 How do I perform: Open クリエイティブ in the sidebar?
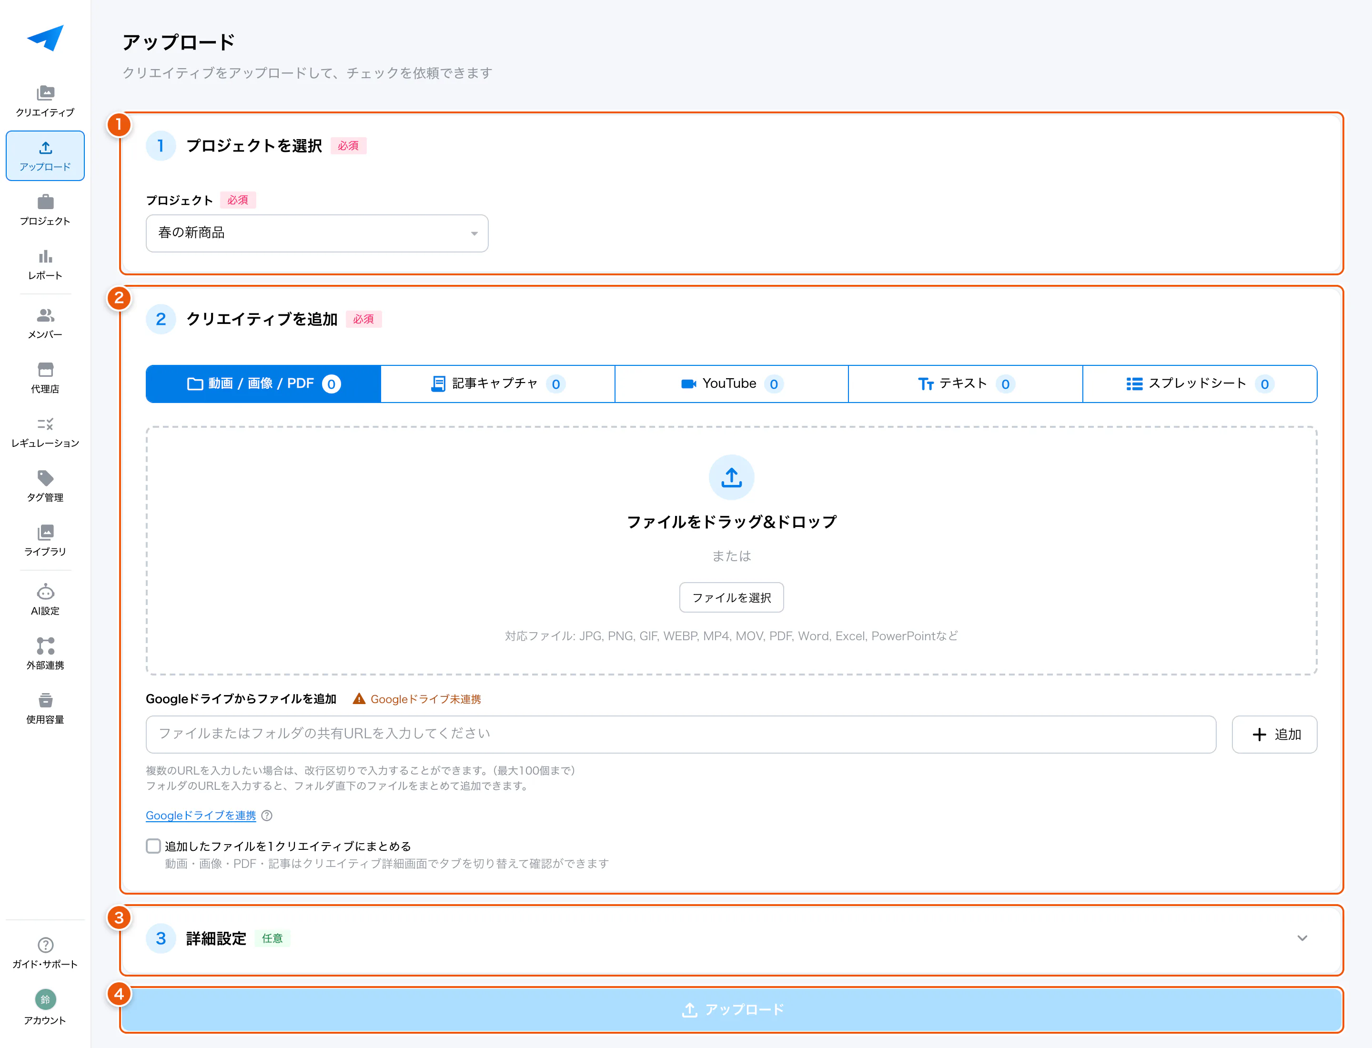pos(45,101)
